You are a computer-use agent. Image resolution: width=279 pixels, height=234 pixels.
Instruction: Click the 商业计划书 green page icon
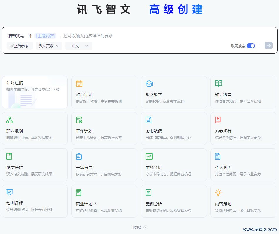click(78, 193)
